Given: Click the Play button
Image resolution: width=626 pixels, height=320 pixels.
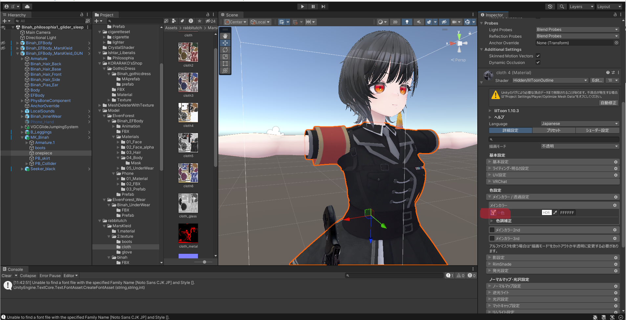Looking at the screenshot, I should point(302,6).
